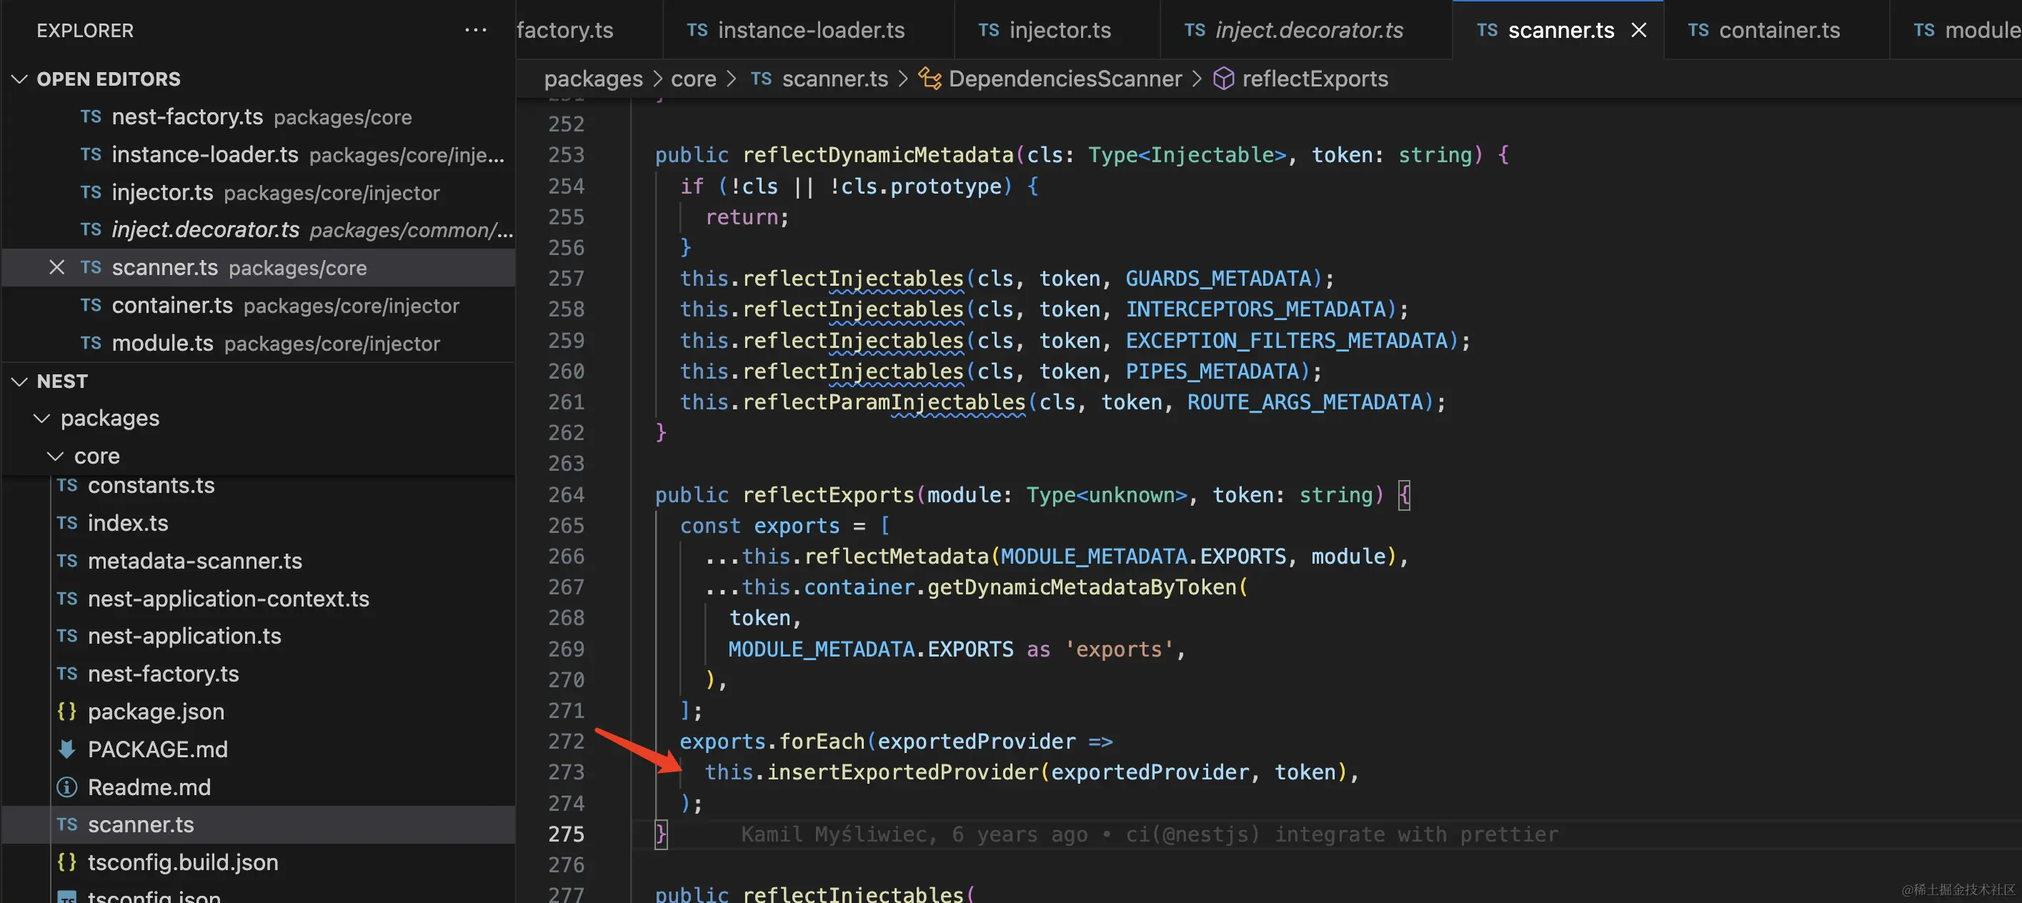This screenshot has width=2022, height=903.
Task: Open nest-factory.ts from Open Editors
Action: [x=259, y=117]
